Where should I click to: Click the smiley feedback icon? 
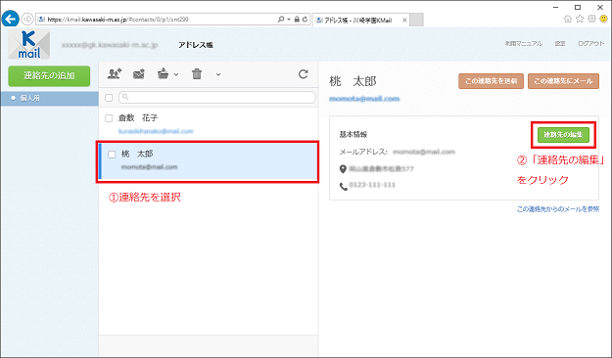(x=604, y=19)
